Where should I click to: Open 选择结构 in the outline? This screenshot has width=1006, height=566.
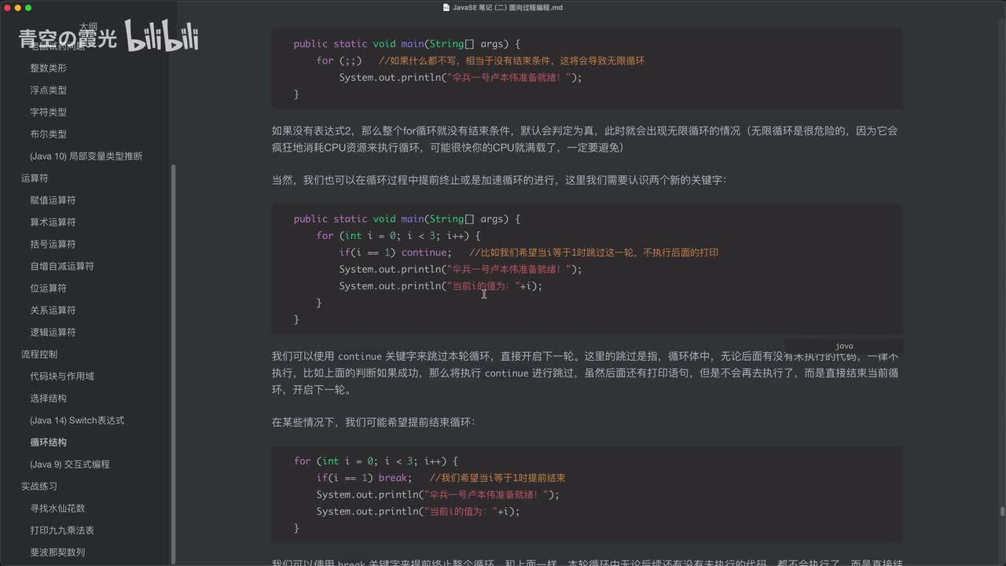(x=48, y=399)
